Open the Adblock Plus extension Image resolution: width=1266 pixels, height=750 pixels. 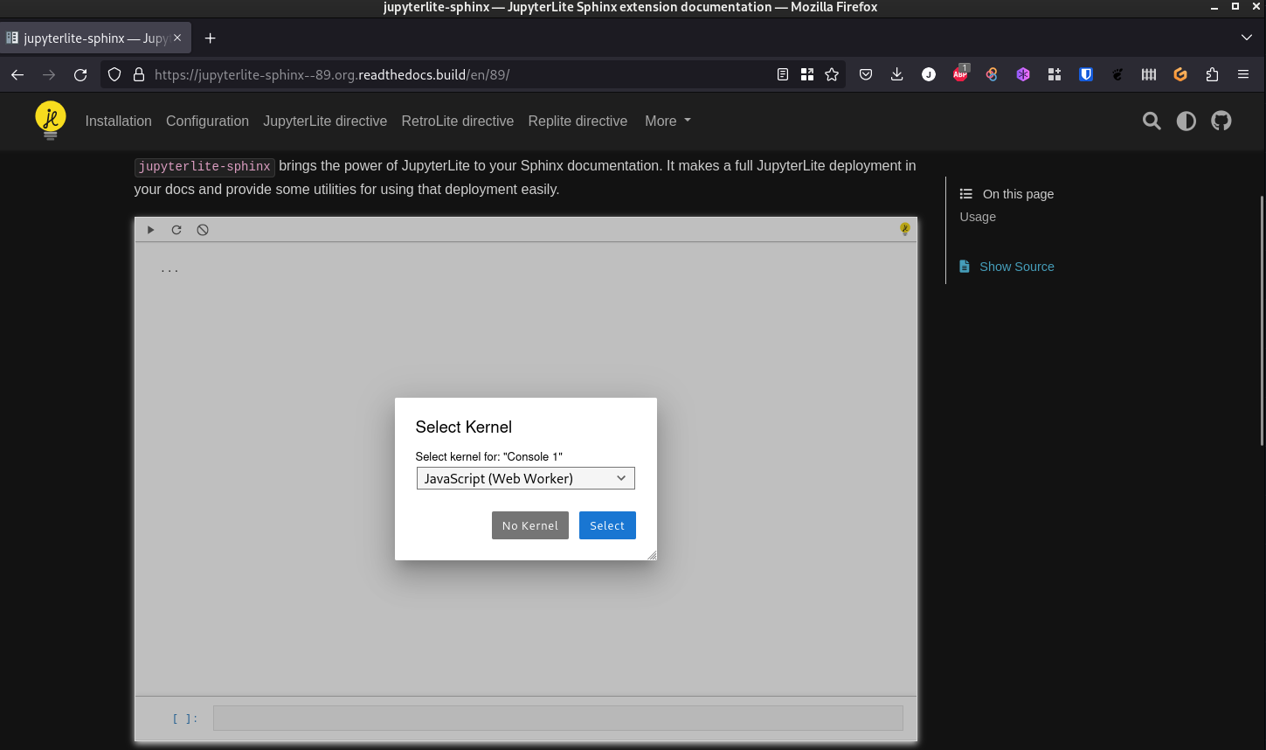tap(960, 74)
